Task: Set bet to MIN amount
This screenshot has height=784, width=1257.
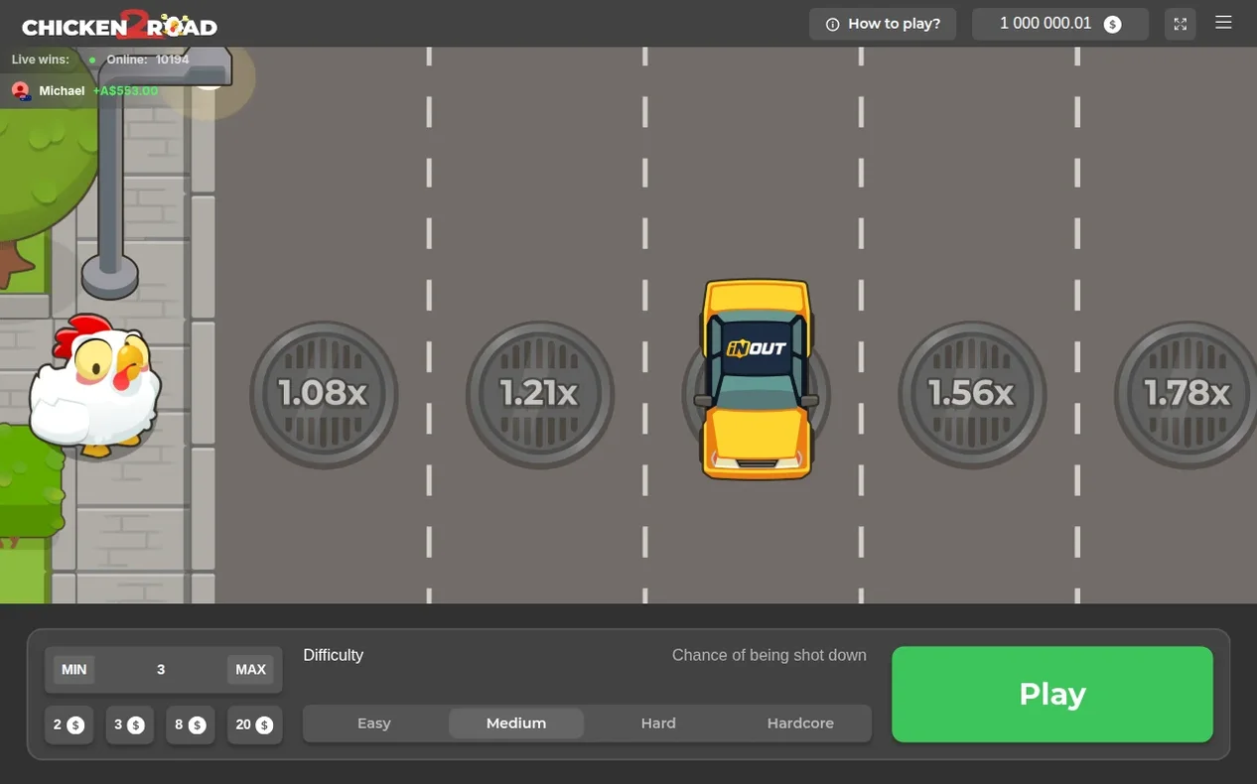Action: coord(74,670)
